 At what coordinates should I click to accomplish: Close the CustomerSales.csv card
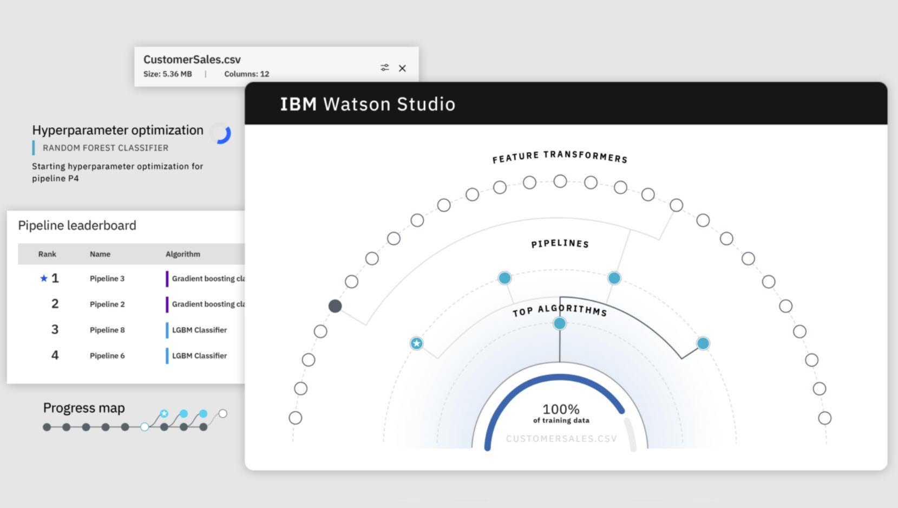click(402, 68)
